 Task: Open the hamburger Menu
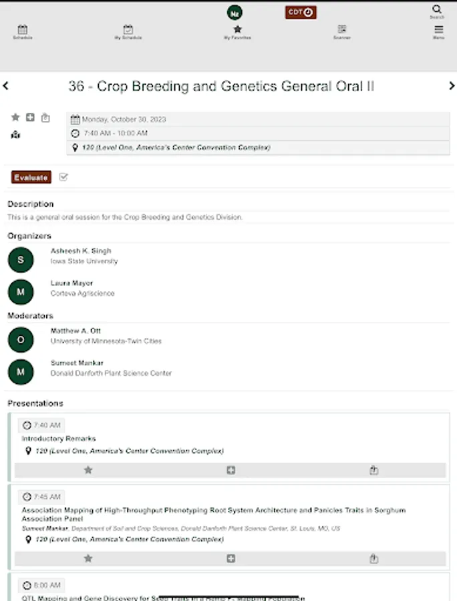coord(438,31)
